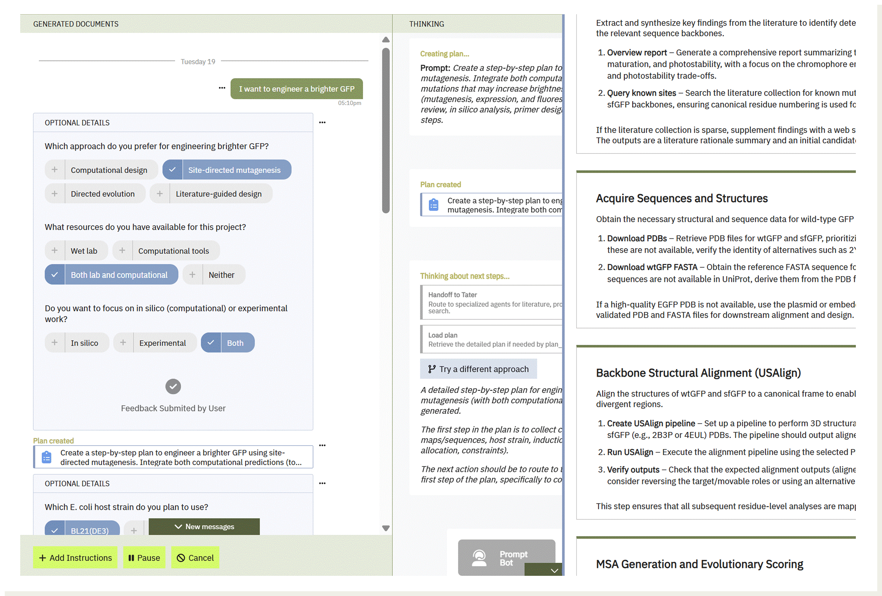The image size is (882, 596).
Task: Open ellipsis menu beside second Optional Details card
Action: coord(322,484)
